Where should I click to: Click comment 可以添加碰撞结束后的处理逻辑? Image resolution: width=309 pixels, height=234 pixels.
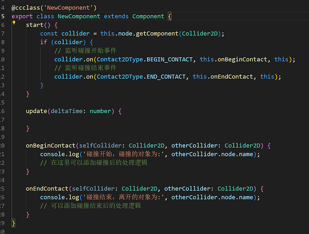(x=90, y=206)
